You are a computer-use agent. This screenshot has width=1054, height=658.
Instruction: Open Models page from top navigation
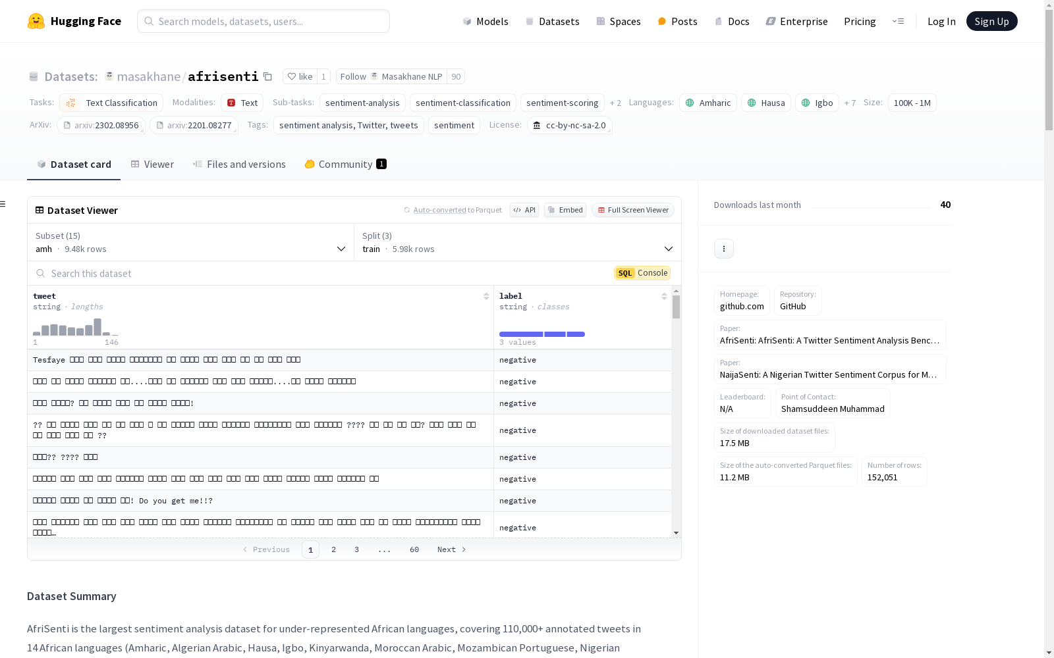[485, 21]
